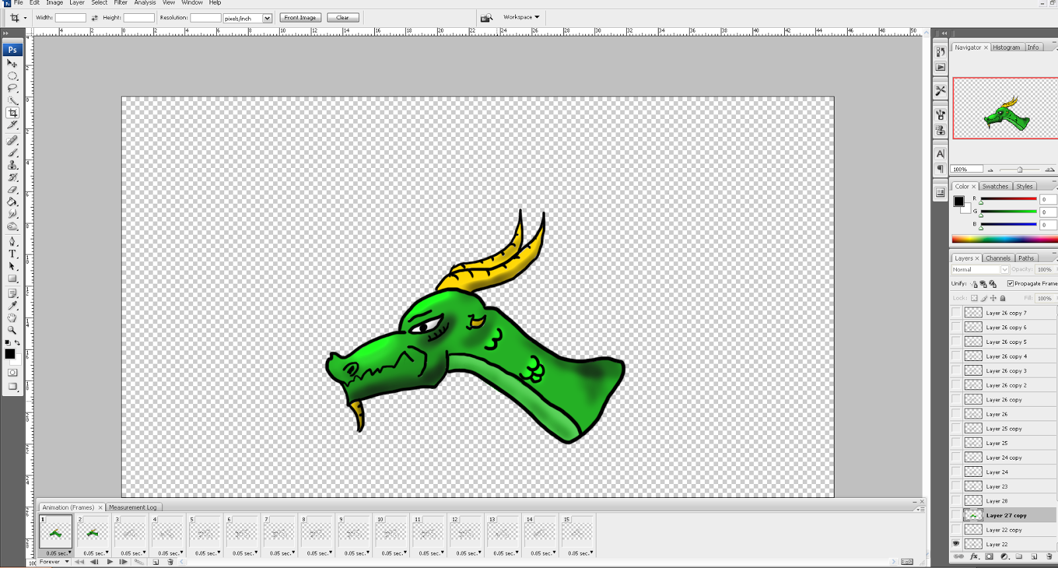Select the Type tool

click(12, 254)
